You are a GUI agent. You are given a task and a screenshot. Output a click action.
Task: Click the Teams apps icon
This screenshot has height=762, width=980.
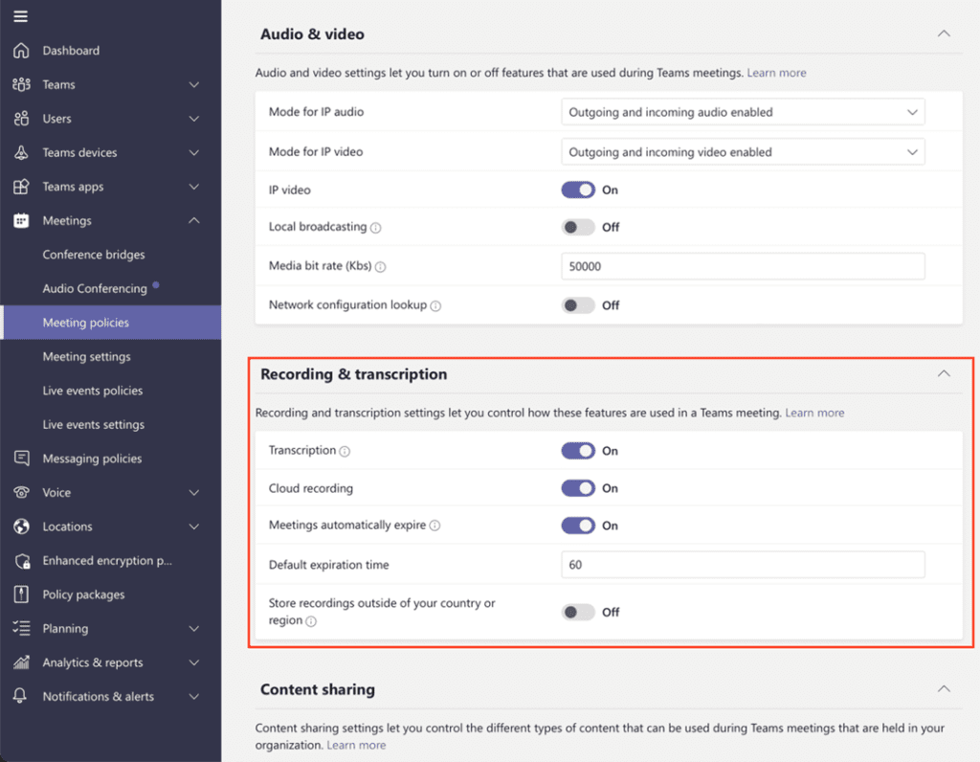[x=21, y=187]
